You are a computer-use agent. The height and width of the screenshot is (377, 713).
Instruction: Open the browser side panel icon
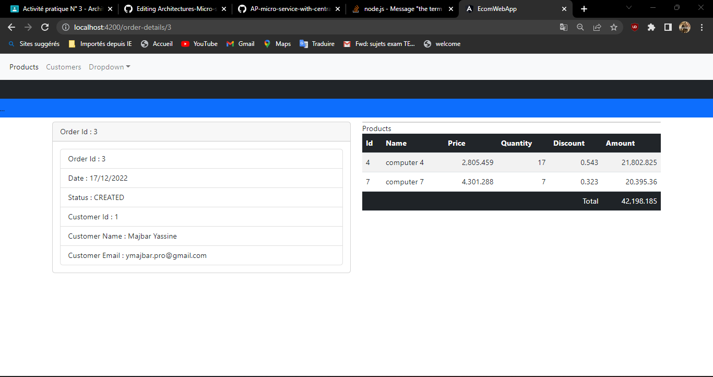tap(668, 27)
